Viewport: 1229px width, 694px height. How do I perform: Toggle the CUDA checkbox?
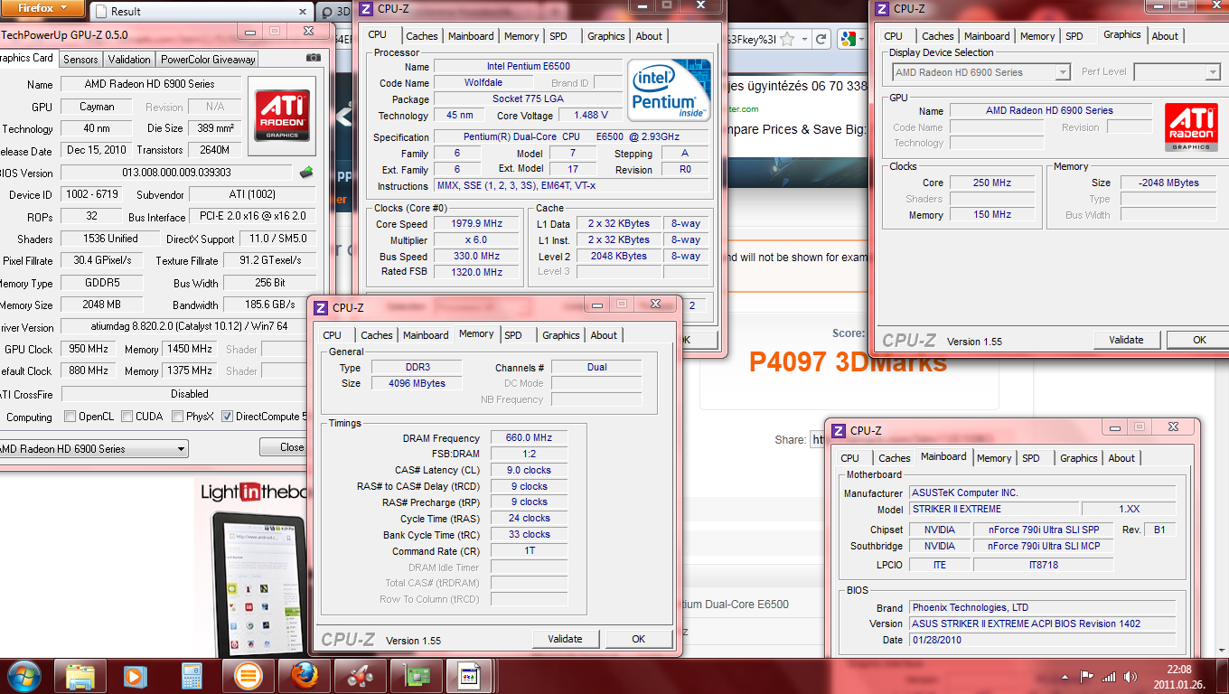(x=126, y=417)
